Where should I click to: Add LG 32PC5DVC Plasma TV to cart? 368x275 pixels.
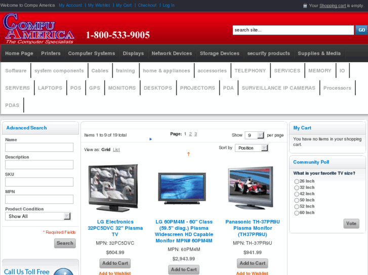[x=115, y=263]
